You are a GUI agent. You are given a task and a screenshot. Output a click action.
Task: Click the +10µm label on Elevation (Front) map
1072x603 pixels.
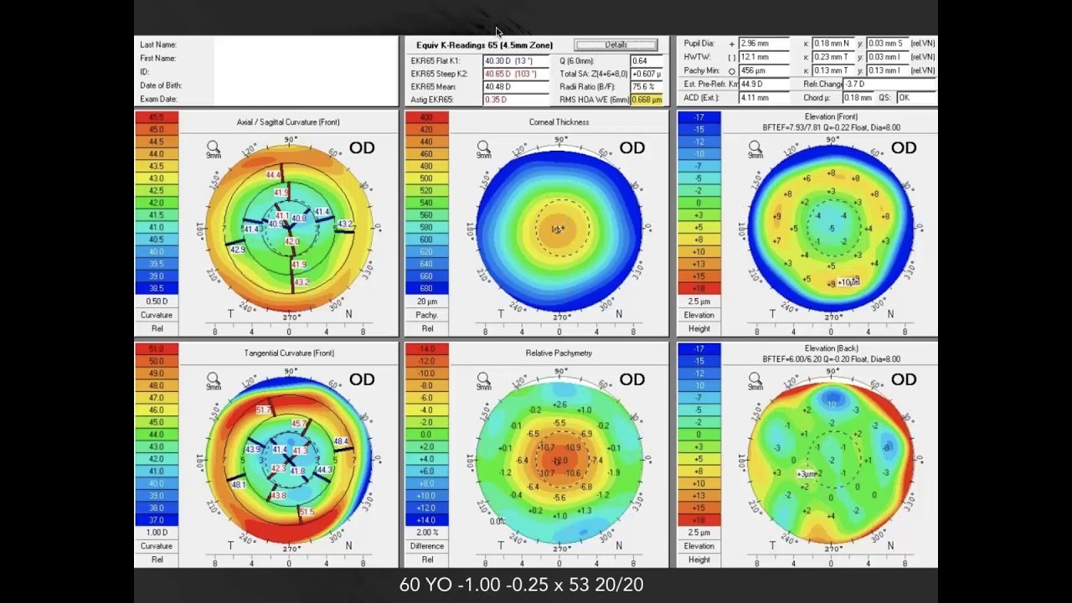click(848, 283)
